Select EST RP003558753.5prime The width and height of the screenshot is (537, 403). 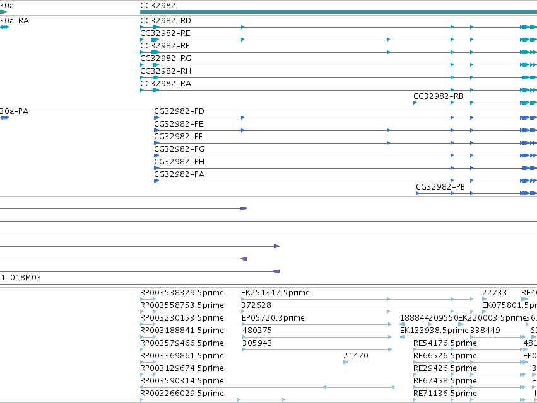tap(182, 305)
